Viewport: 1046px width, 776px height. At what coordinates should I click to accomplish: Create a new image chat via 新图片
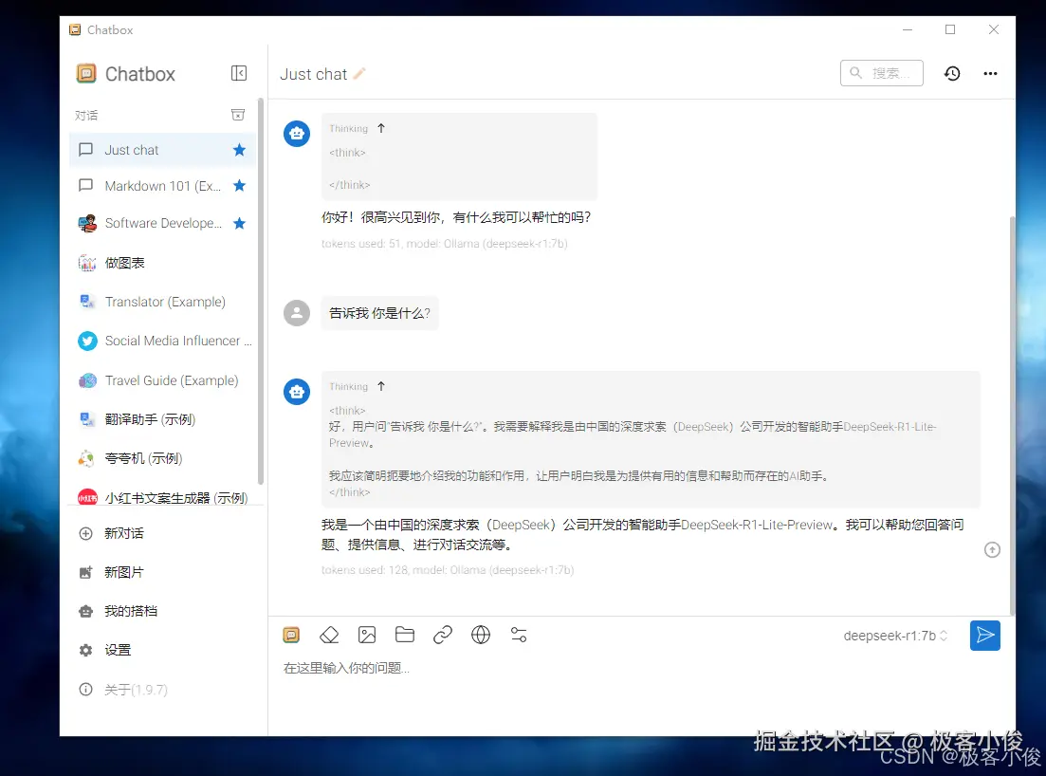(x=162, y=572)
